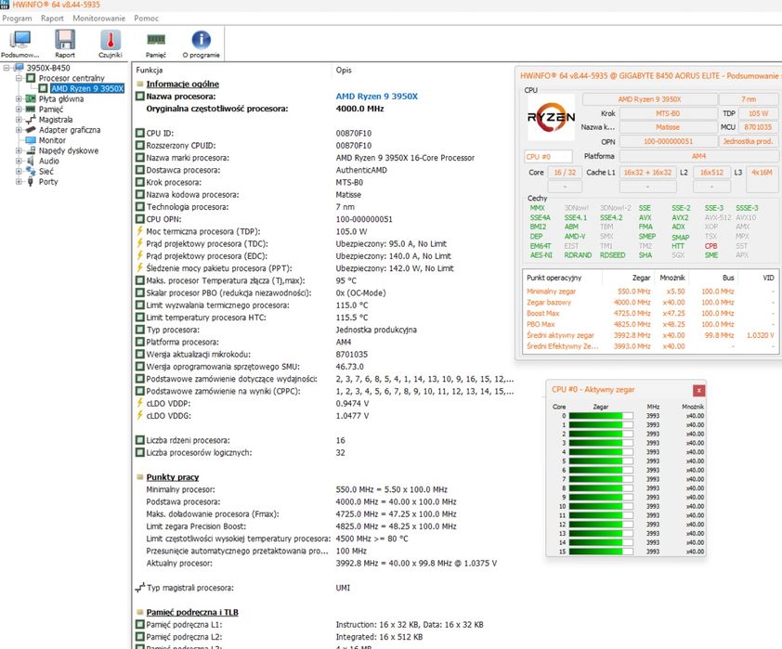Click the PBO Max row in summary

click(651, 325)
